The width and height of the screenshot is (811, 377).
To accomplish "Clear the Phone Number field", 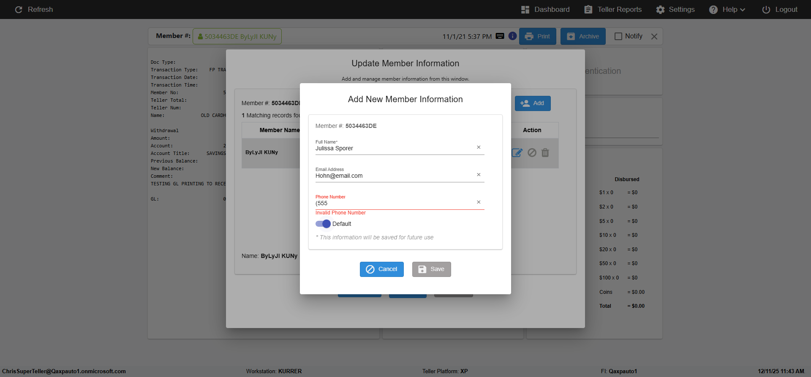I will pyautogui.click(x=479, y=202).
